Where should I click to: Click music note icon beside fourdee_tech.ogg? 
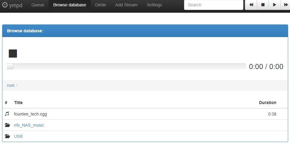tap(7, 114)
